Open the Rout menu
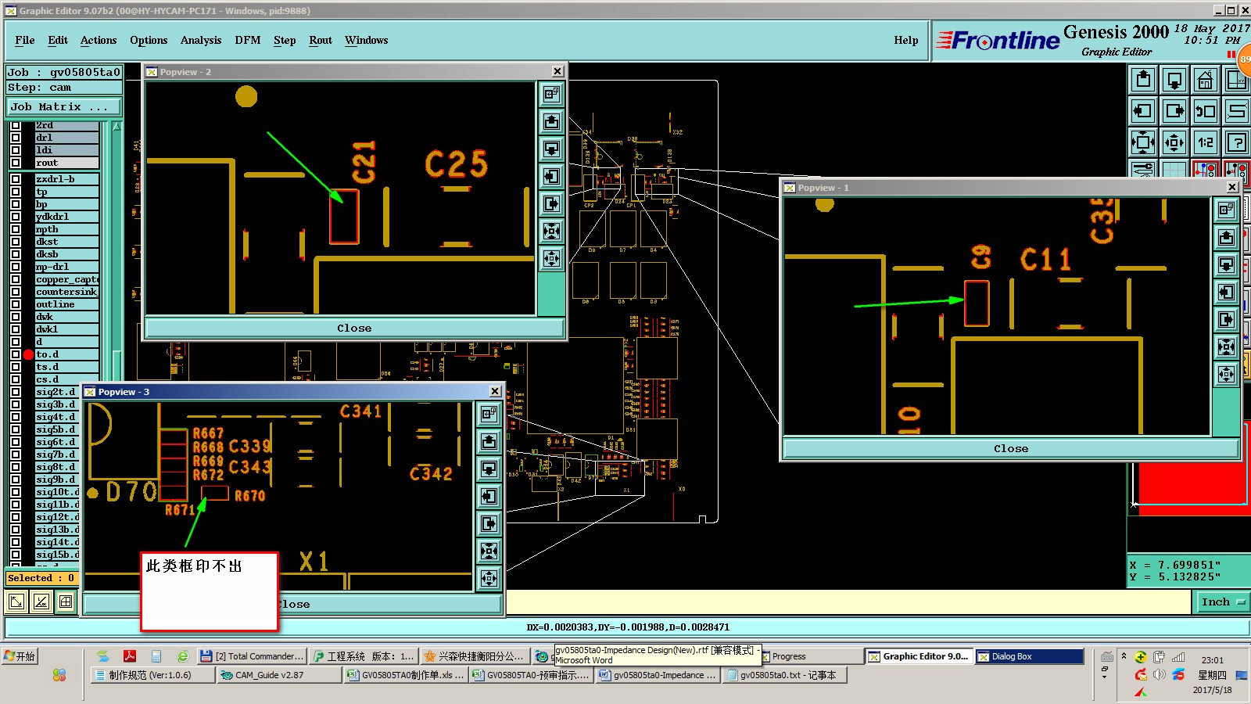Viewport: 1251px width, 704px height. 321,41
